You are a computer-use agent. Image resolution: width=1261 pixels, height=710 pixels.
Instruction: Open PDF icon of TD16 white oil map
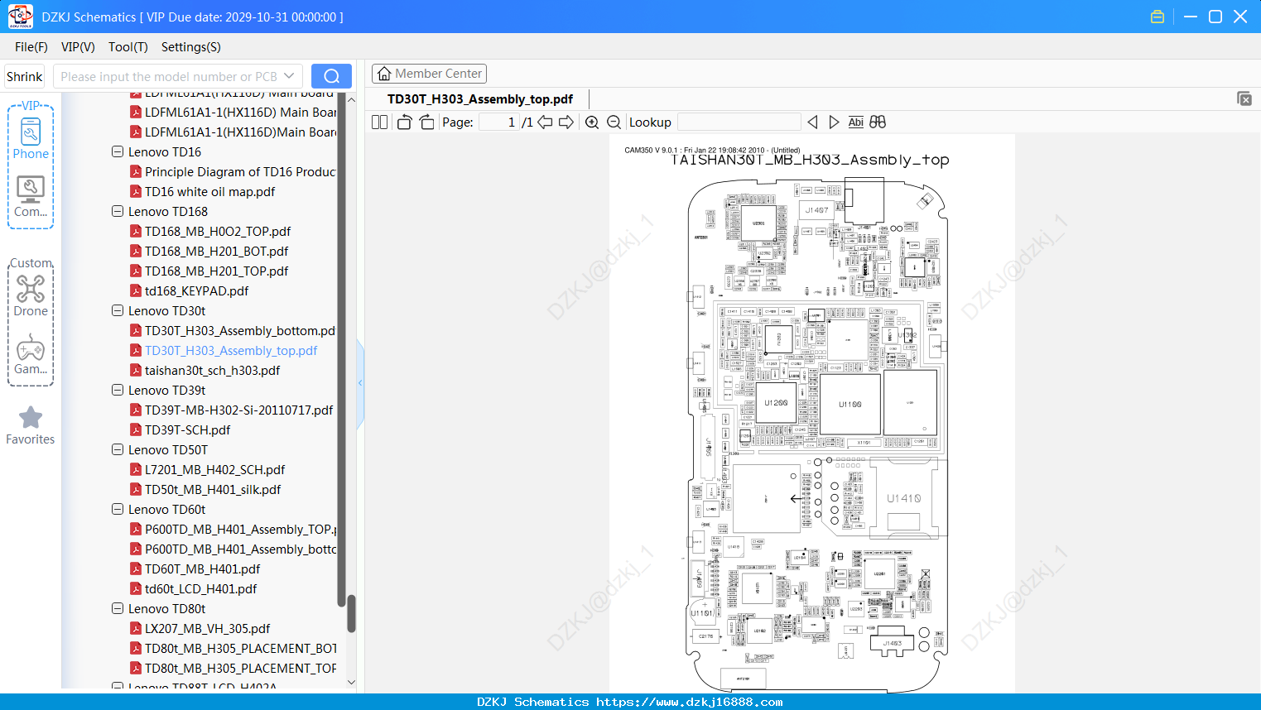tap(136, 192)
